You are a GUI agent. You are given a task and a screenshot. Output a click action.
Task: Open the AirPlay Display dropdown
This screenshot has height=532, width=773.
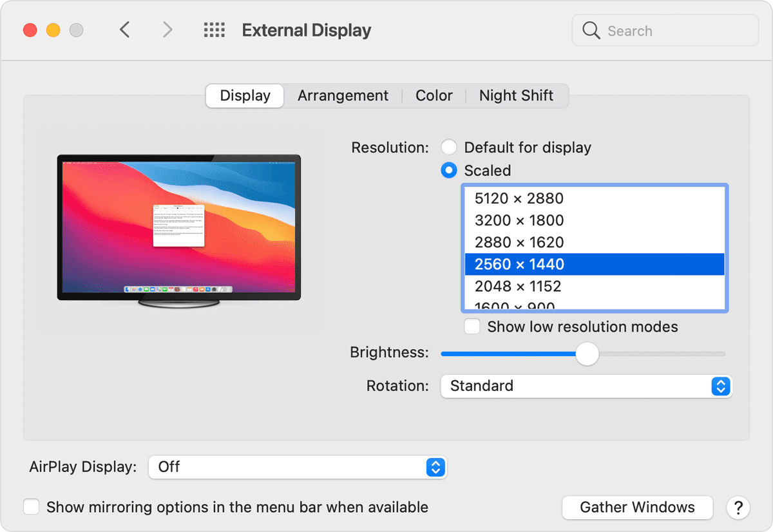click(298, 467)
